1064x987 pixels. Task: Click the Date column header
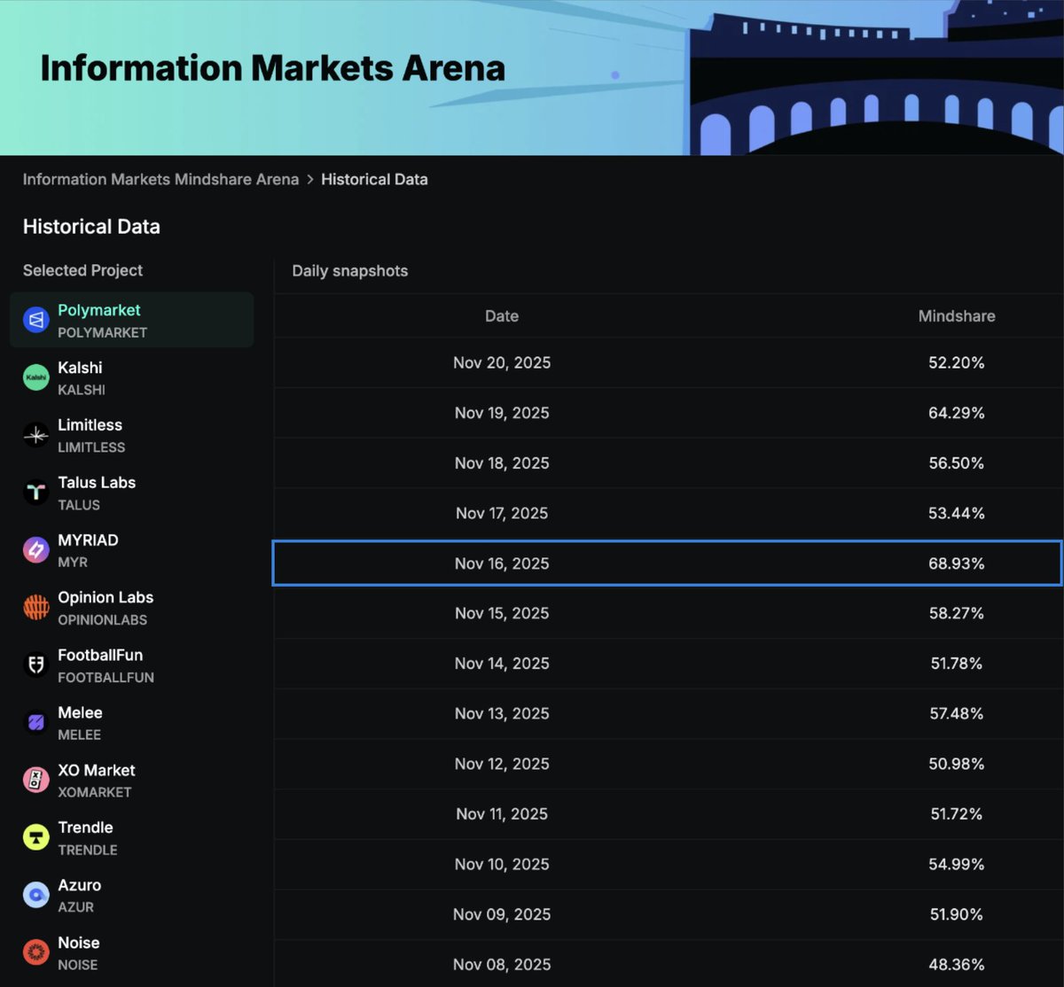point(502,315)
